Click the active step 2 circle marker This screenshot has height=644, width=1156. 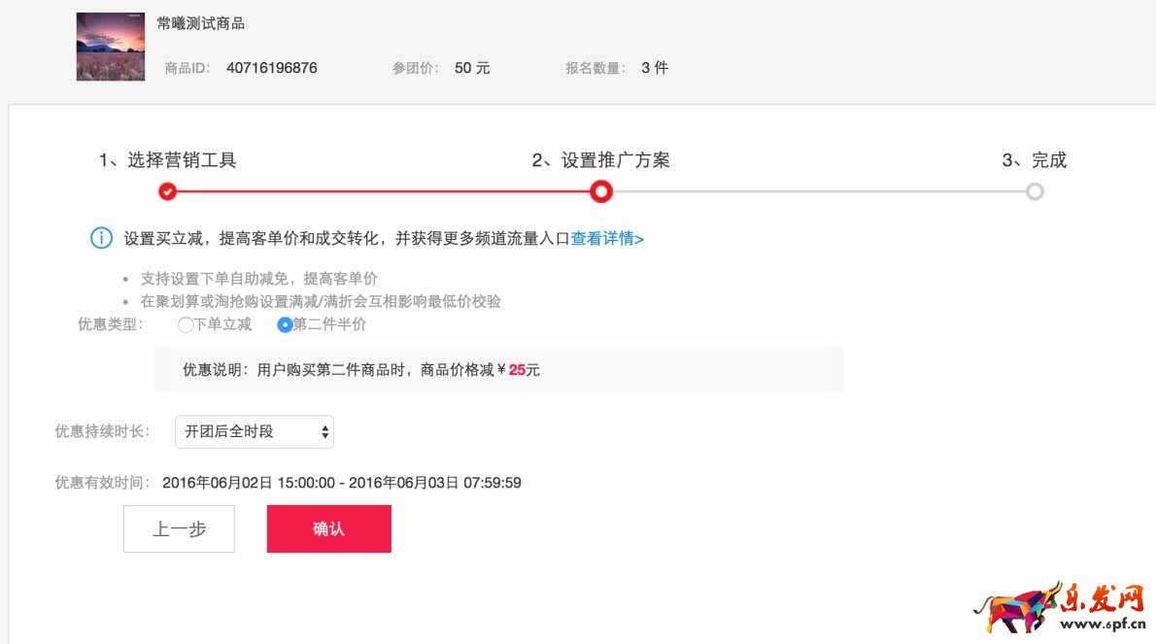point(601,191)
